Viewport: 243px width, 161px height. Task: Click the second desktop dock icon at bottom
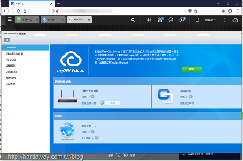(x=118, y=155)
